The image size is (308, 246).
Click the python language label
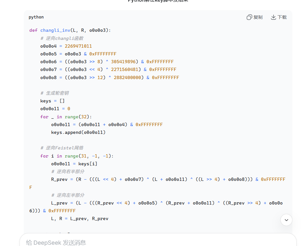[36, 17]
